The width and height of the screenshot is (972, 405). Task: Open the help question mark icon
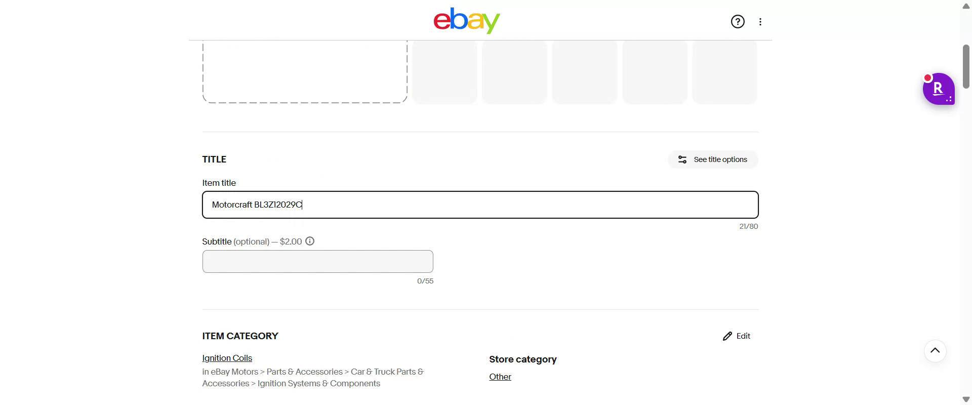point(738,22)
